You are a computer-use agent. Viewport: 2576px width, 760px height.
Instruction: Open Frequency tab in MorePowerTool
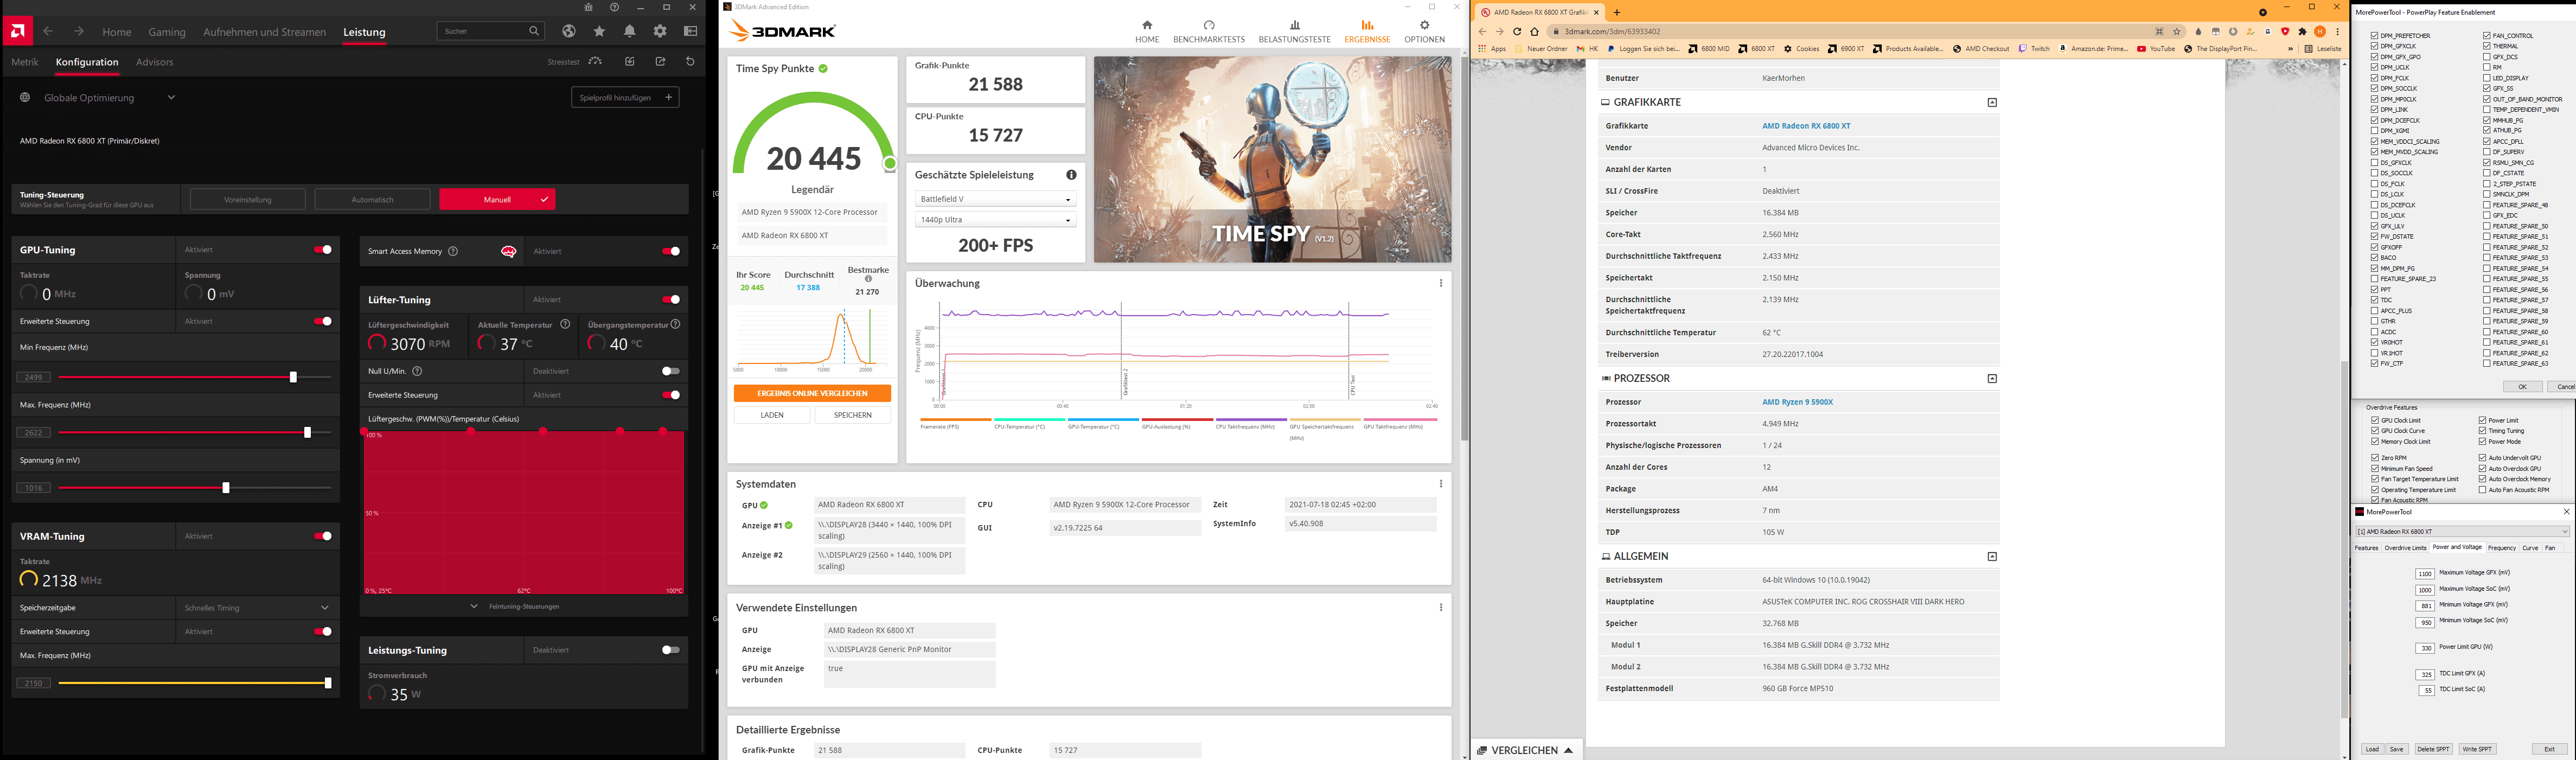pyautogui.click(x=2501, y=548)
